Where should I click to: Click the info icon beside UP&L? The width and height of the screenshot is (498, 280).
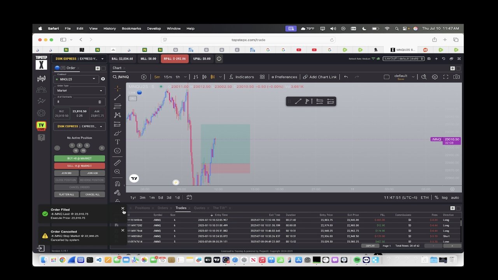pos(219,59)
